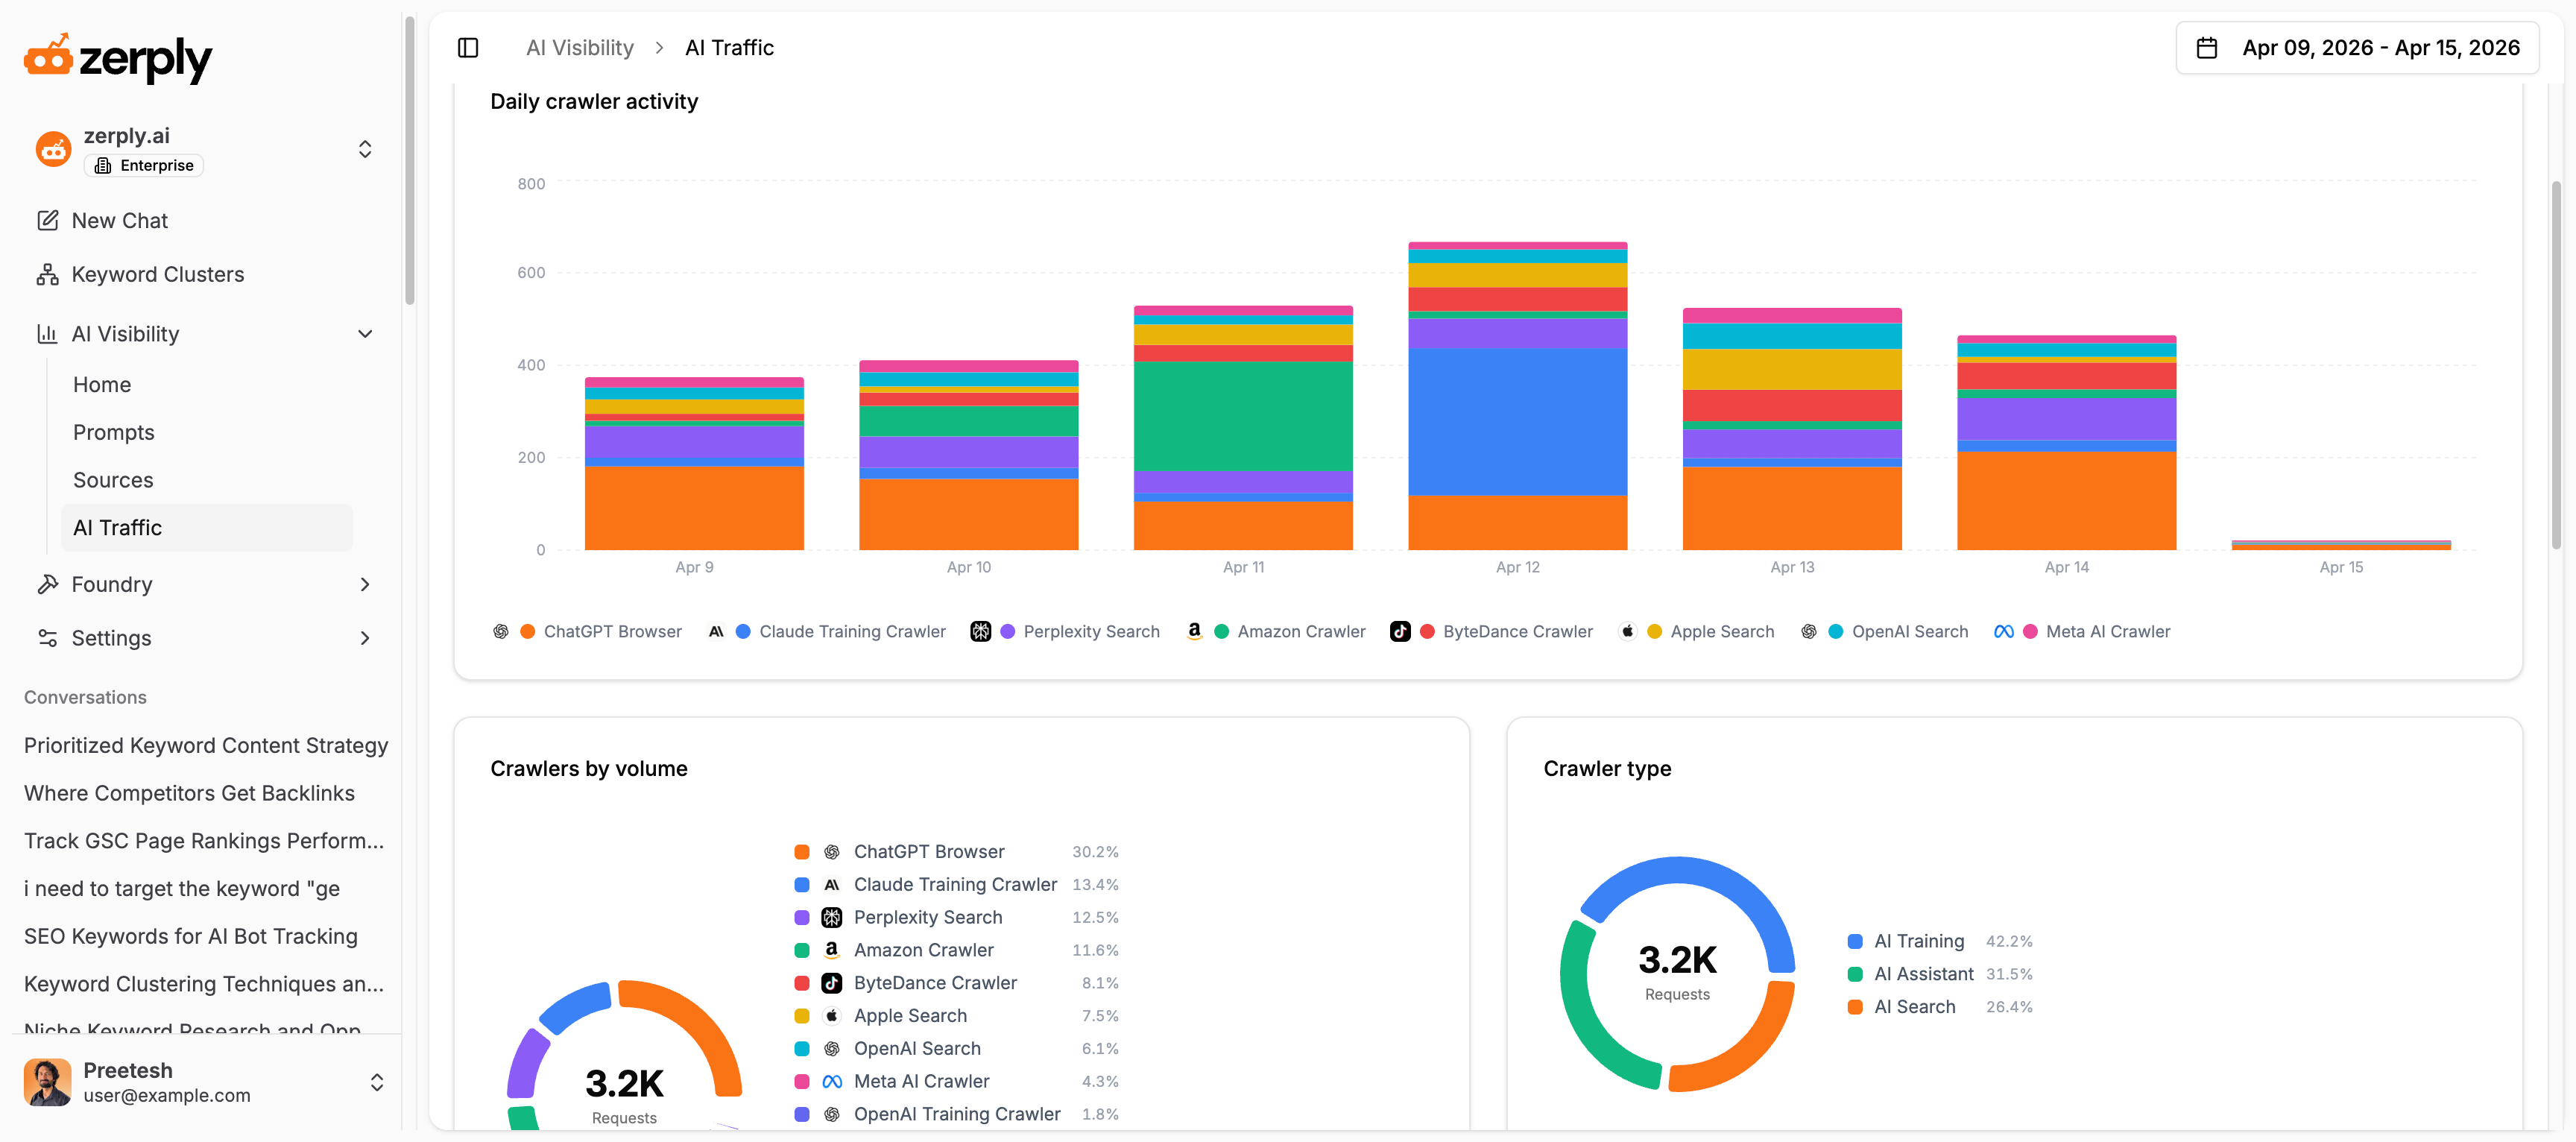
Task: Click the Perplexity icon in Crawlers by volume list
Action: point(831,917)
